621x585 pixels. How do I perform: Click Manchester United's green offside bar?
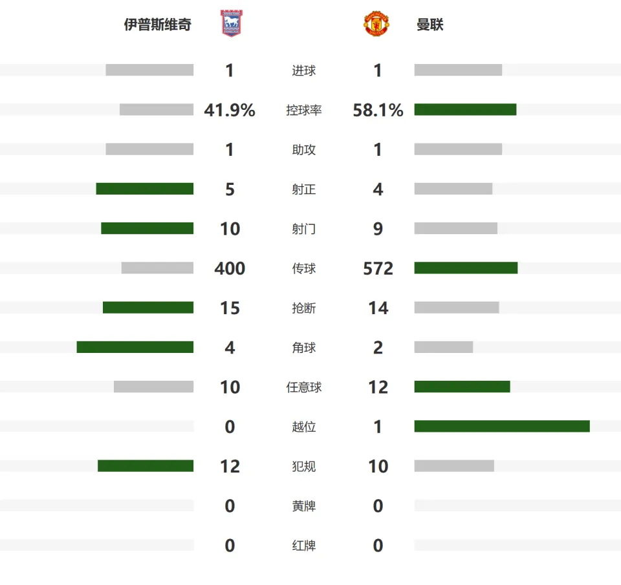(x=502, y=426)
